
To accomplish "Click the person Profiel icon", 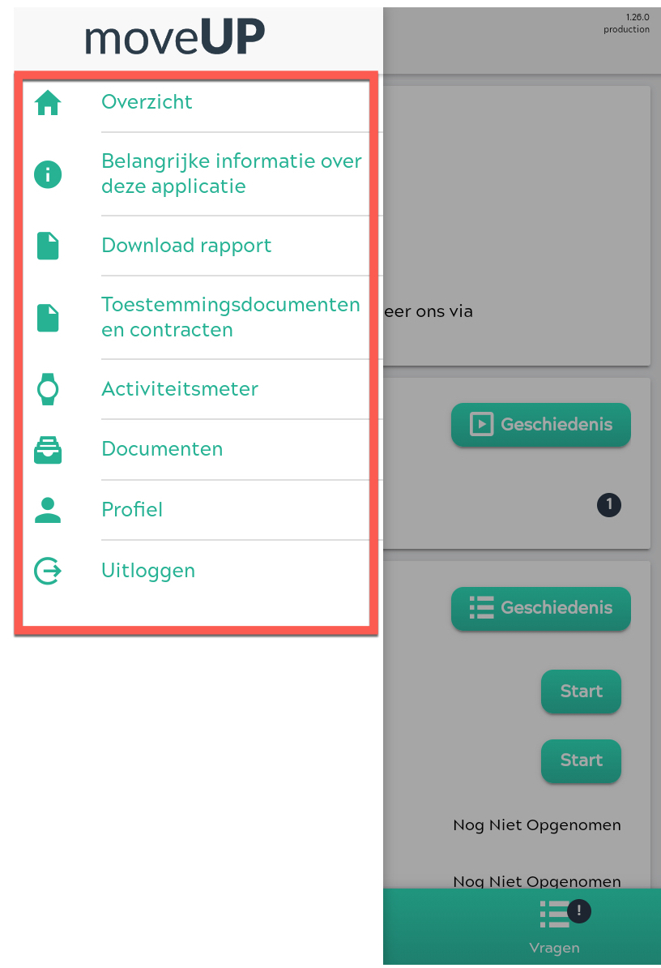I will [48, 510].
